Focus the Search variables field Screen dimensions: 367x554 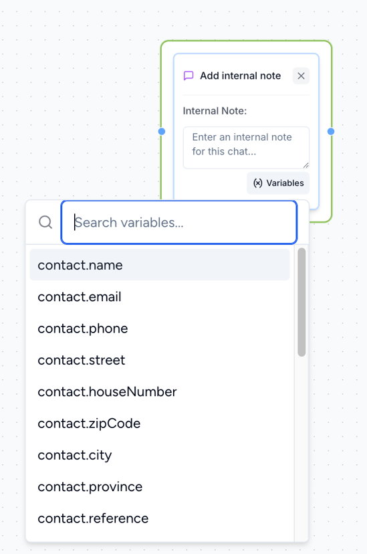[x=179, y=222]
